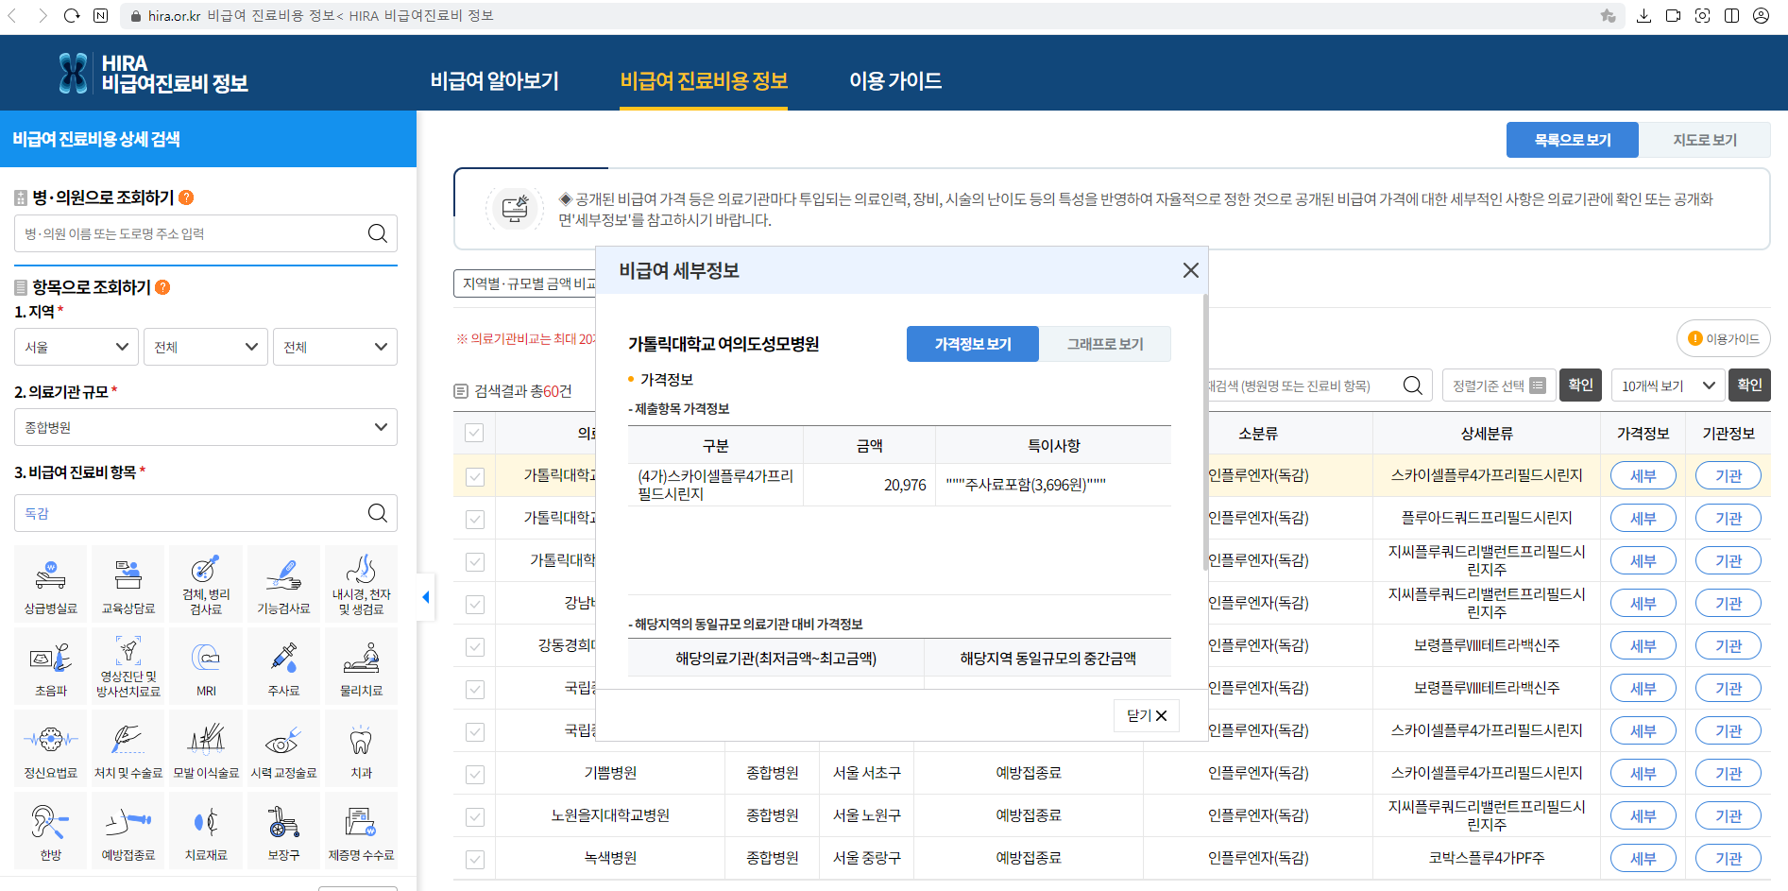This screenshot has height=891, width=1788.
Task: Toggle checkbox for 녹색병원 row
Action: click(475, 859)
